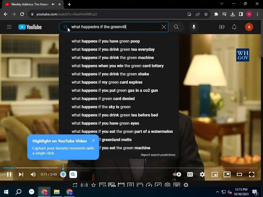Screen dimensions: 263x197
Task: Take a screenshot with camera icon
Action: pos(167,185)
